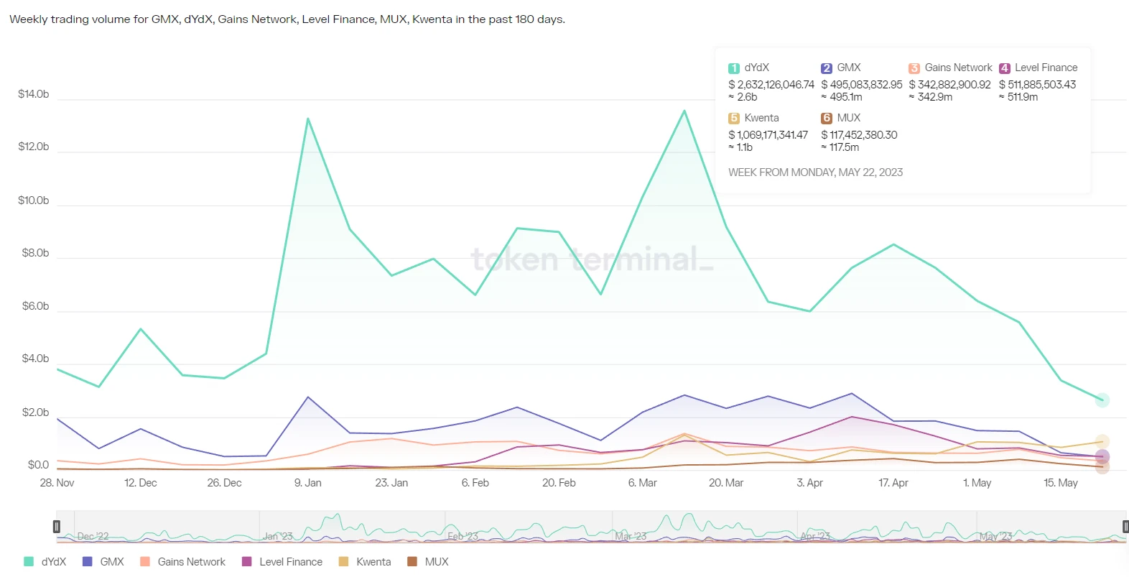
Task: Click tooltip badge number 1 for dYdX
Action: tap(734, 68)
